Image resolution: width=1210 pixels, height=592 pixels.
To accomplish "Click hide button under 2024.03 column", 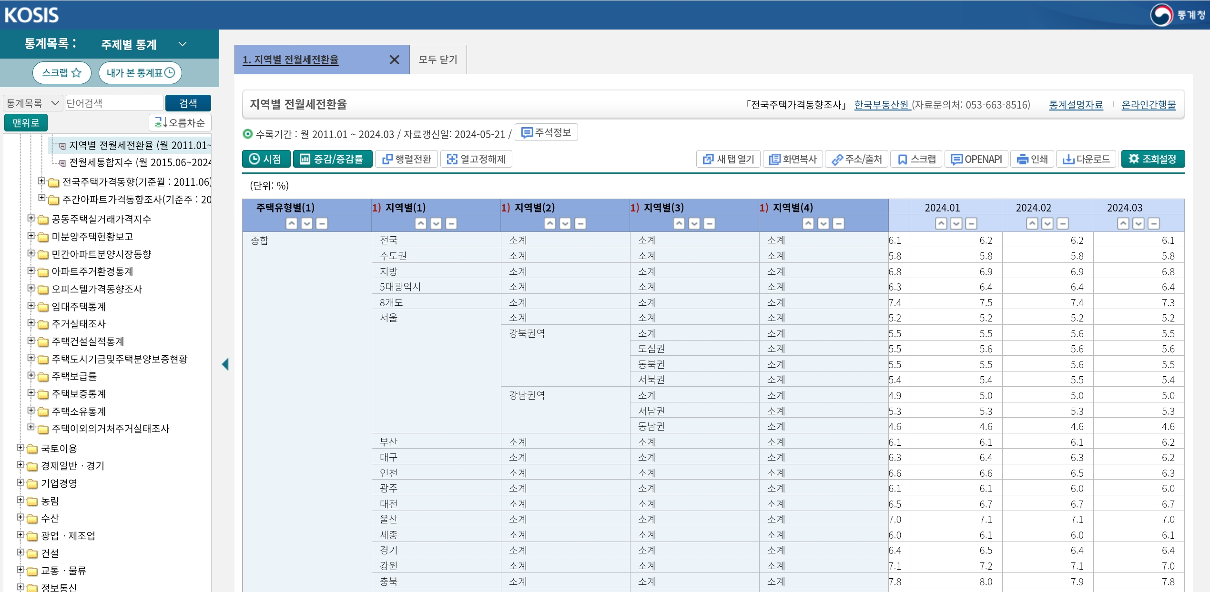I will [1153, 224].
